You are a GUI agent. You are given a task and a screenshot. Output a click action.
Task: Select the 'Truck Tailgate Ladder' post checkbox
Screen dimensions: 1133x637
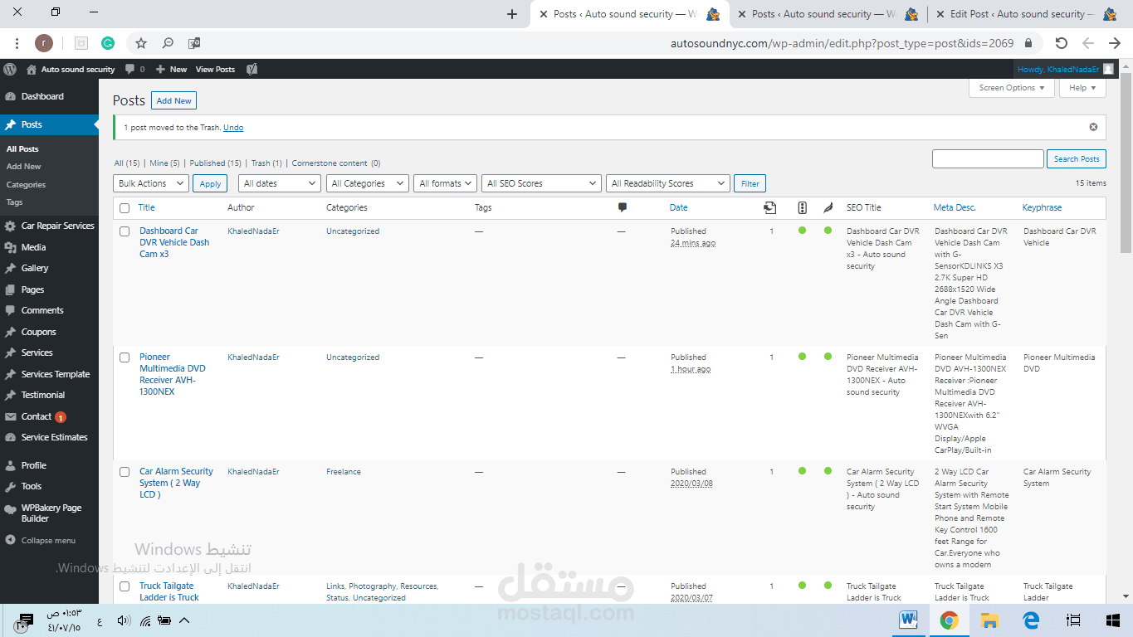125,586
